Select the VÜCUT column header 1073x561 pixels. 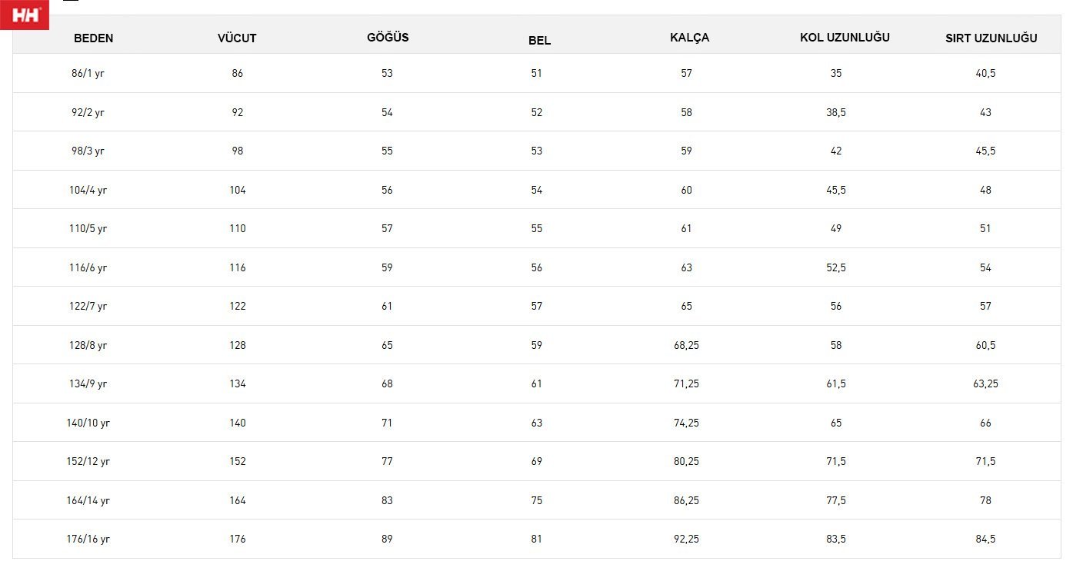(237, 38)
